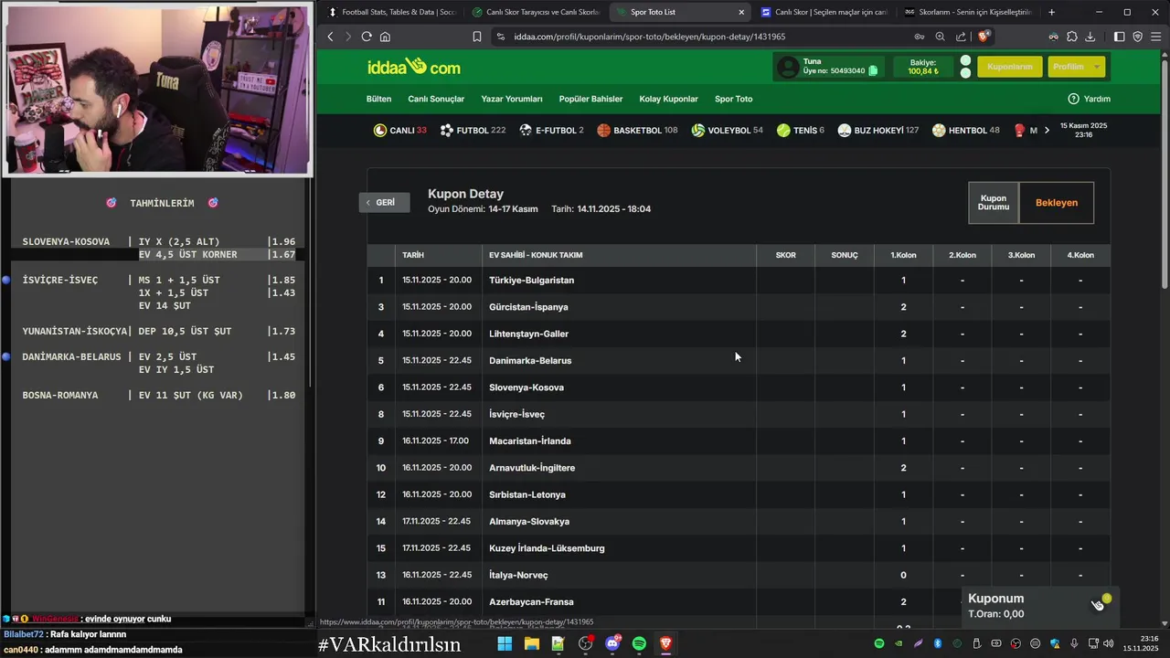Viewport: 1170px width, 658px height.
Task: Click the Bakiye 100,84 balance box
Action: point(923,67)
